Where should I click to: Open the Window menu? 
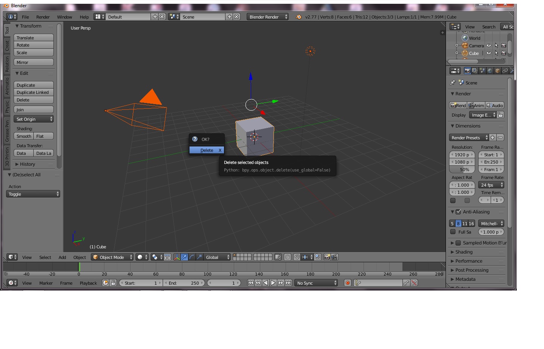tap(64, 17)
